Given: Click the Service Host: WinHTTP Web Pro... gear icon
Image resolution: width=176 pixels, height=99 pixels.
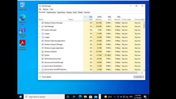Looking at the screenshot, I should coord(43,70).
